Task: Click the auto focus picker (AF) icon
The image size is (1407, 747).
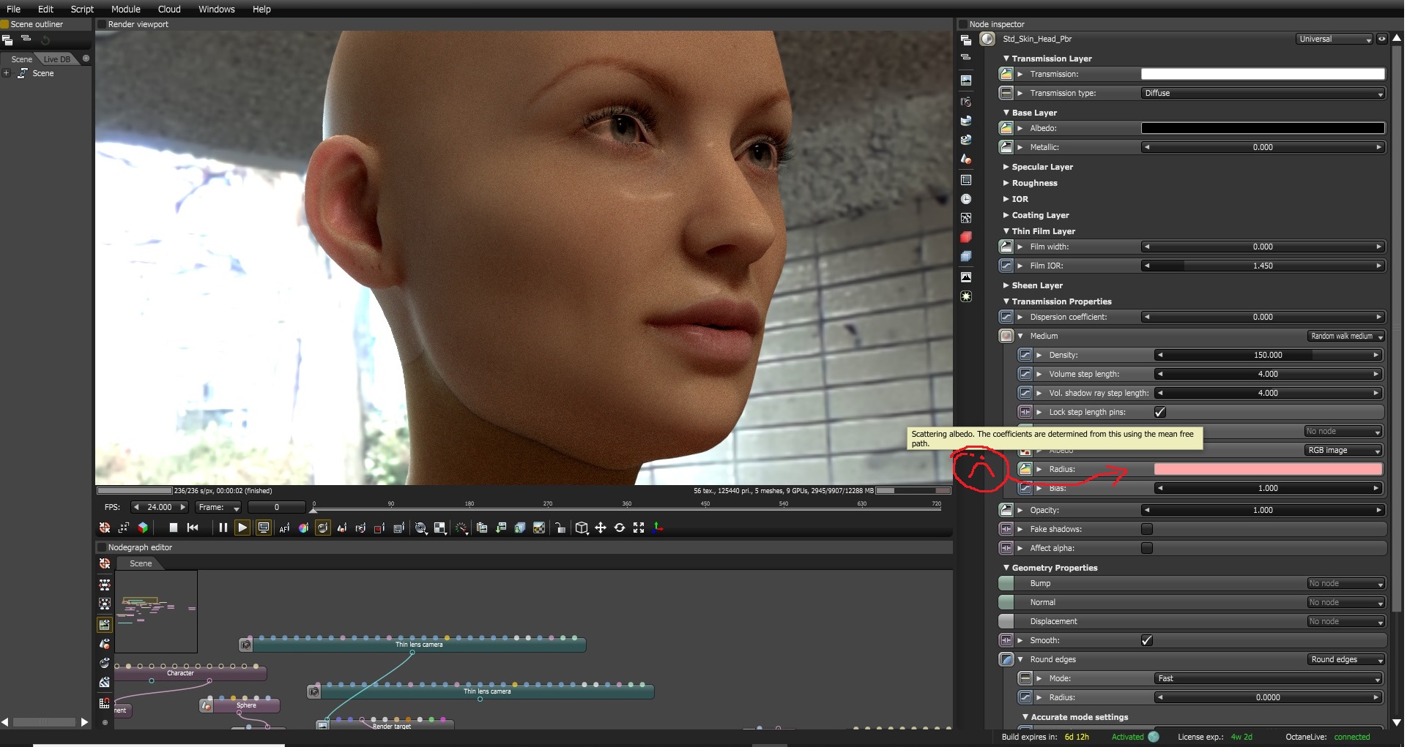Action: pos(284,528)
